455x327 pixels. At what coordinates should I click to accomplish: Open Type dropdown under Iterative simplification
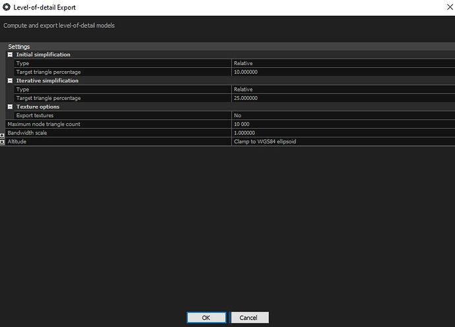coord(344,89)
